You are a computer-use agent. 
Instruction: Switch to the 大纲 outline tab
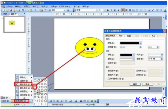(x=5, y=14)
